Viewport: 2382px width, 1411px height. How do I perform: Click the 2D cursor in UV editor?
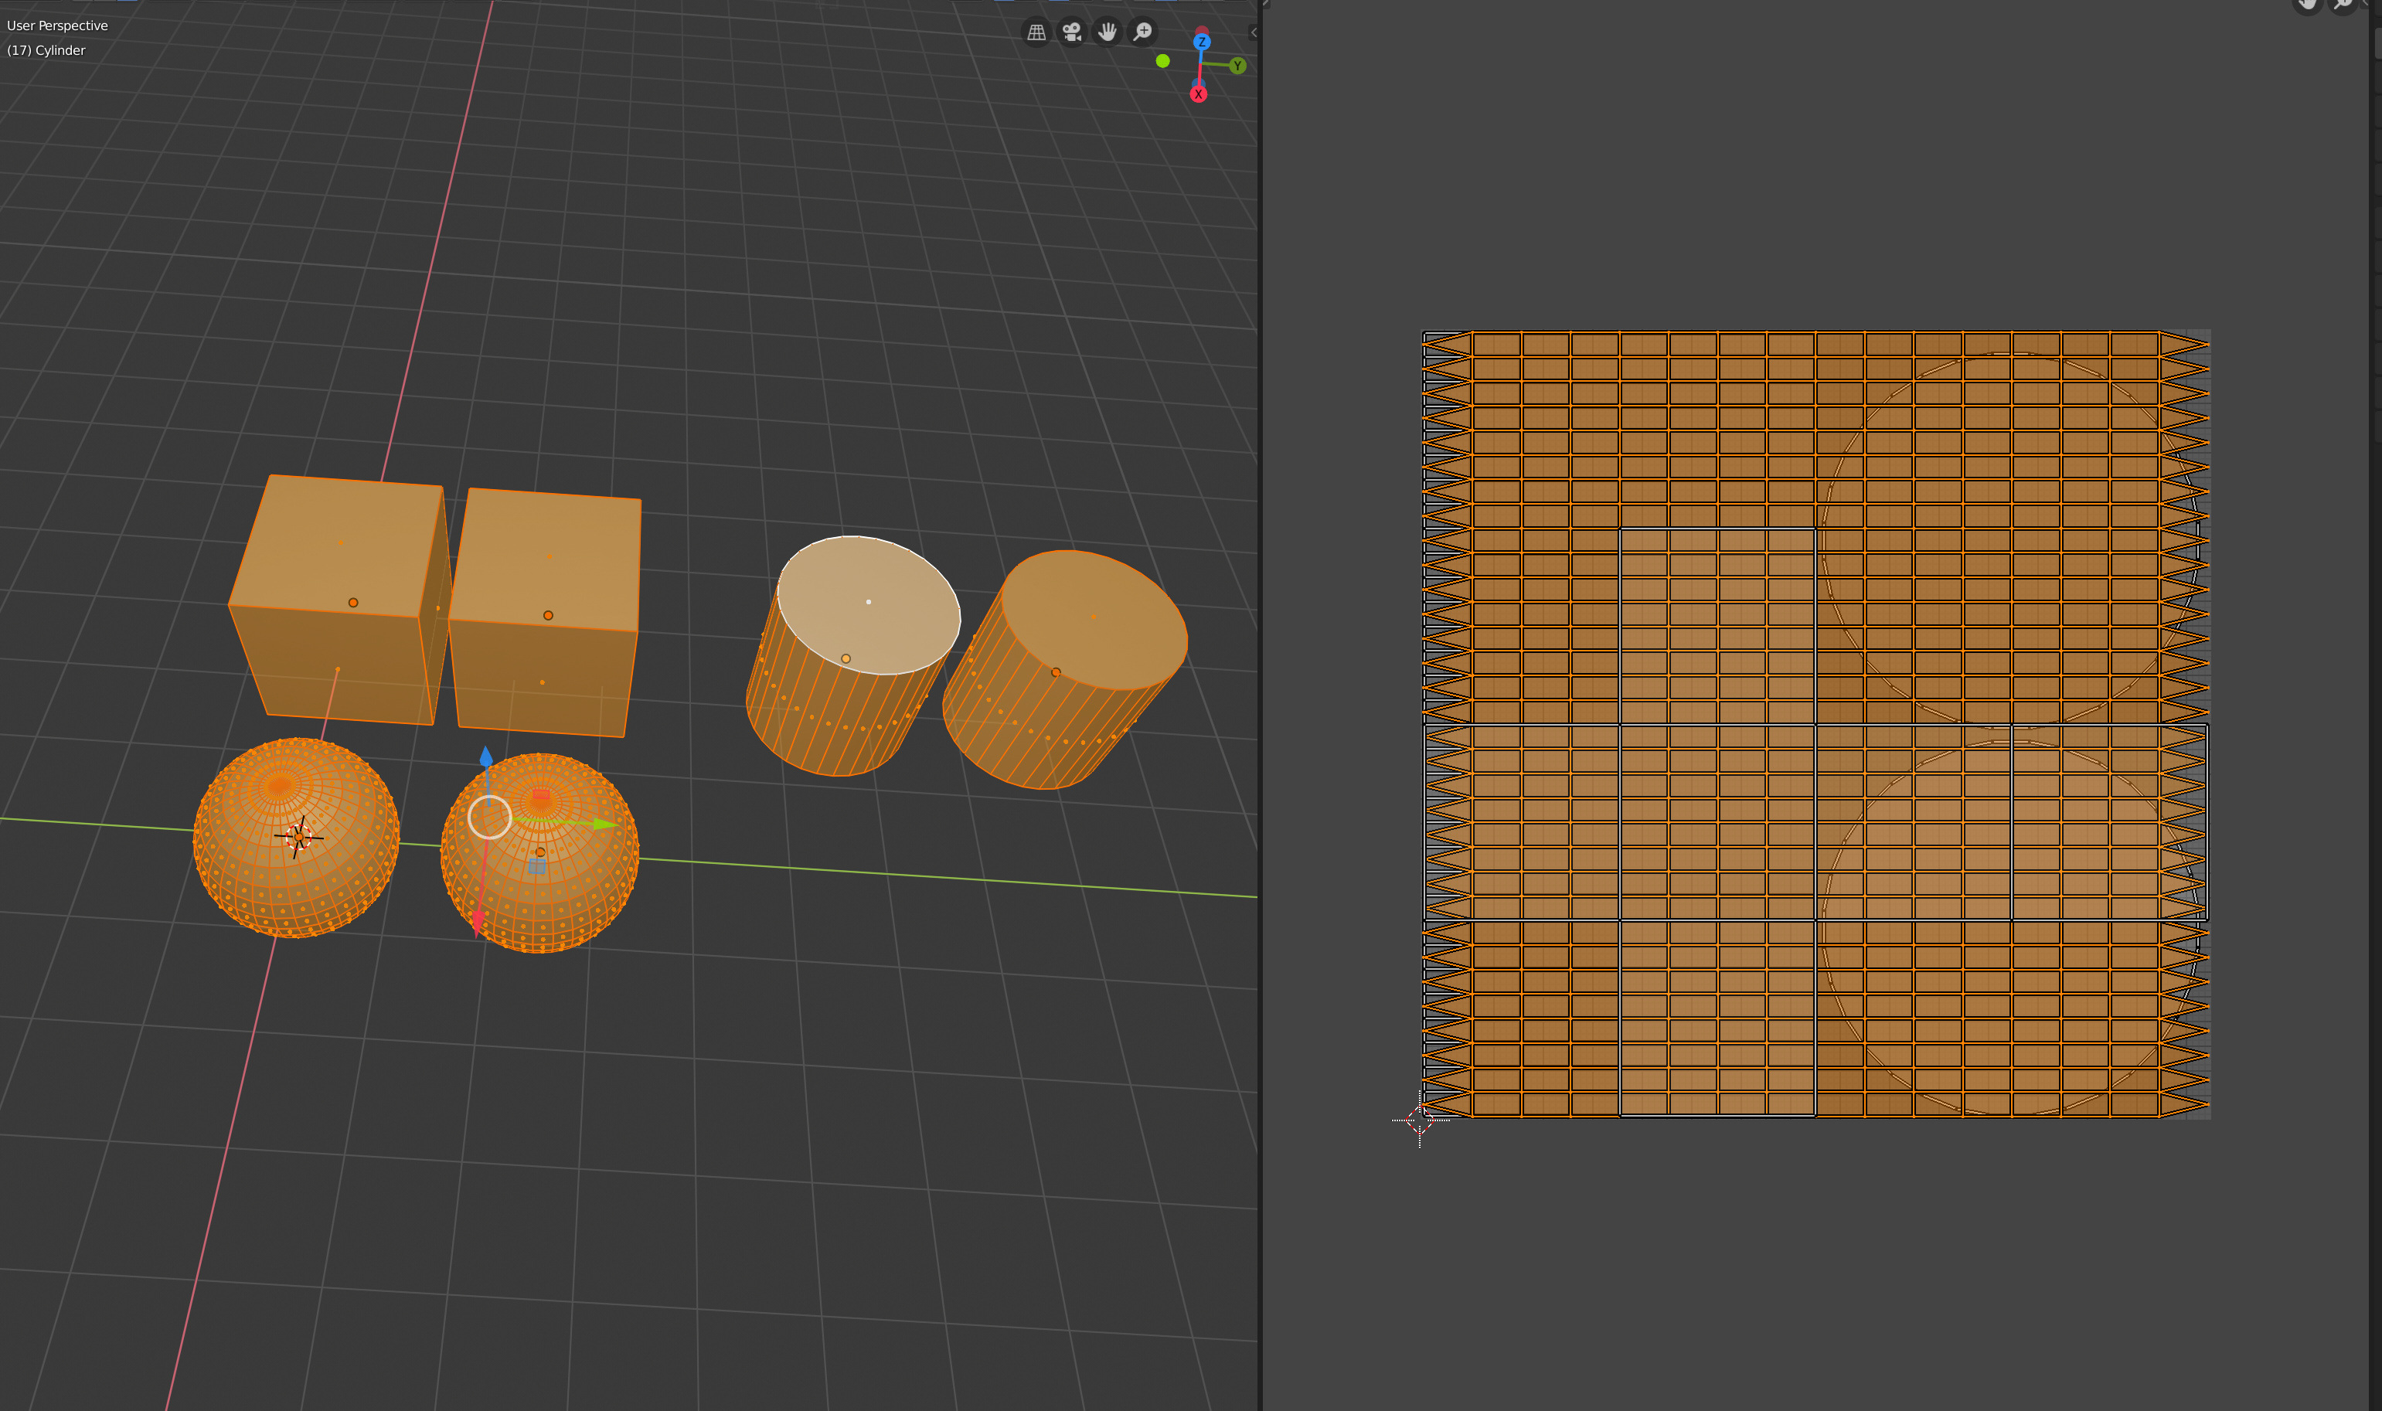(1420, 1119)
